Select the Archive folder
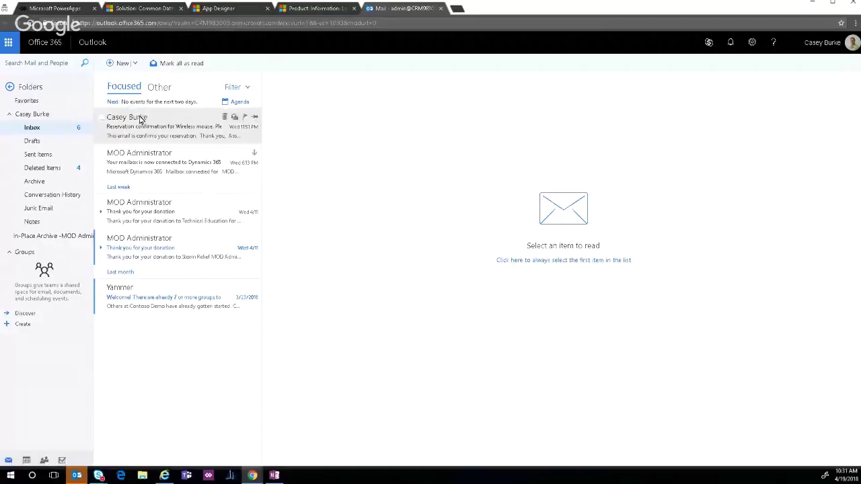The image size is (861, 484). click(34, 182)
